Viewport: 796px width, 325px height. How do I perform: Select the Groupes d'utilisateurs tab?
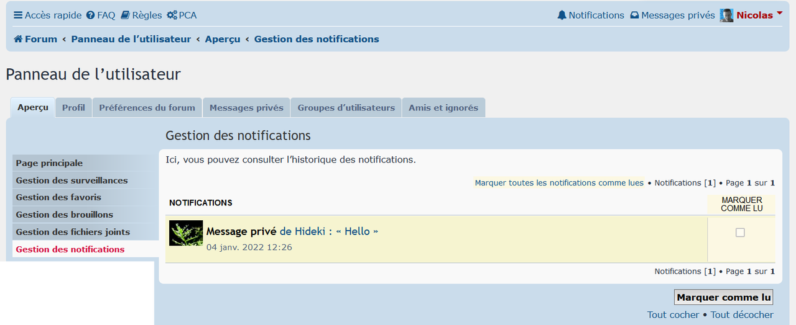click(346, 107)
